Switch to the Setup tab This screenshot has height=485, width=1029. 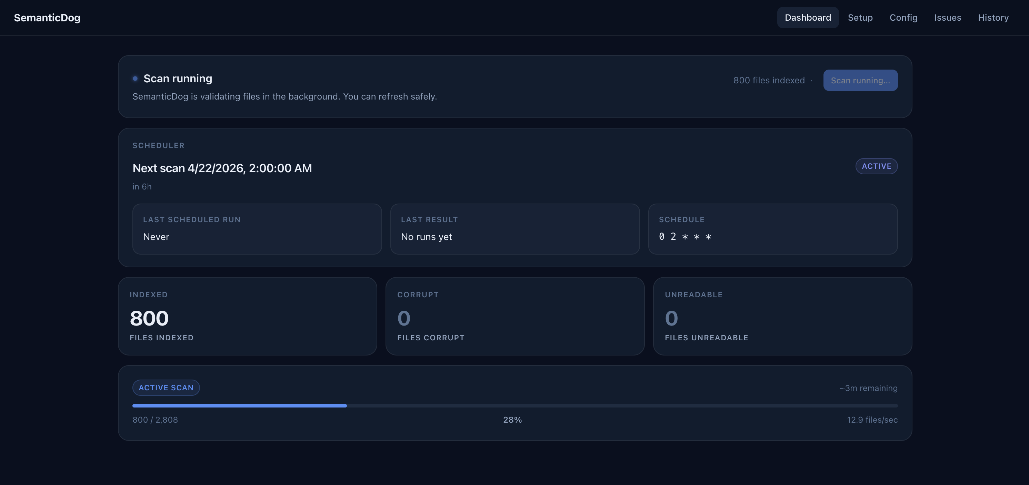[x=860, y=18]
